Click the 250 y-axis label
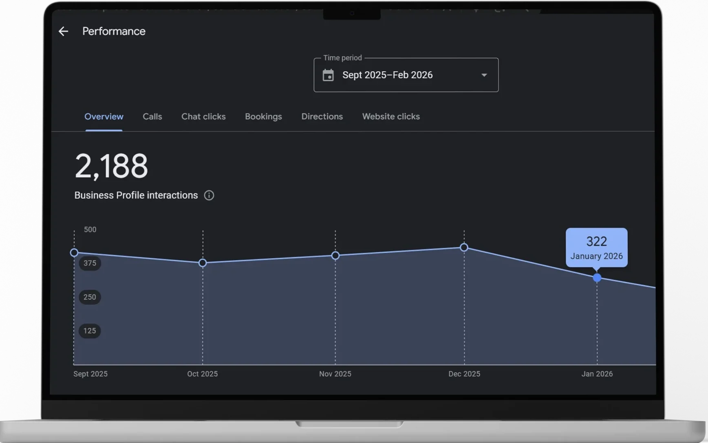708x443 pixels. coord(90,297)
